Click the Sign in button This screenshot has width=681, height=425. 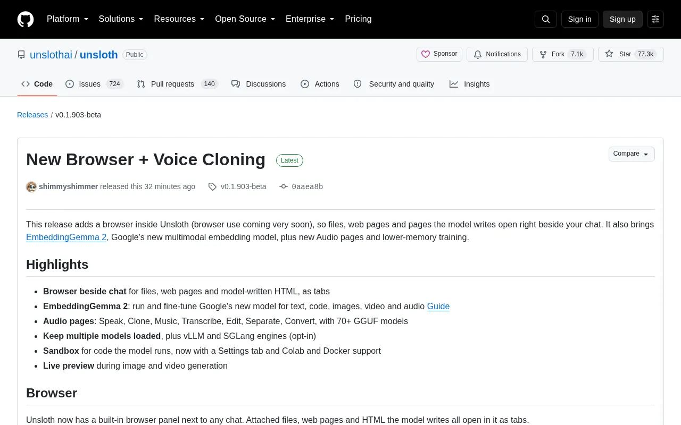coord(579,19)
